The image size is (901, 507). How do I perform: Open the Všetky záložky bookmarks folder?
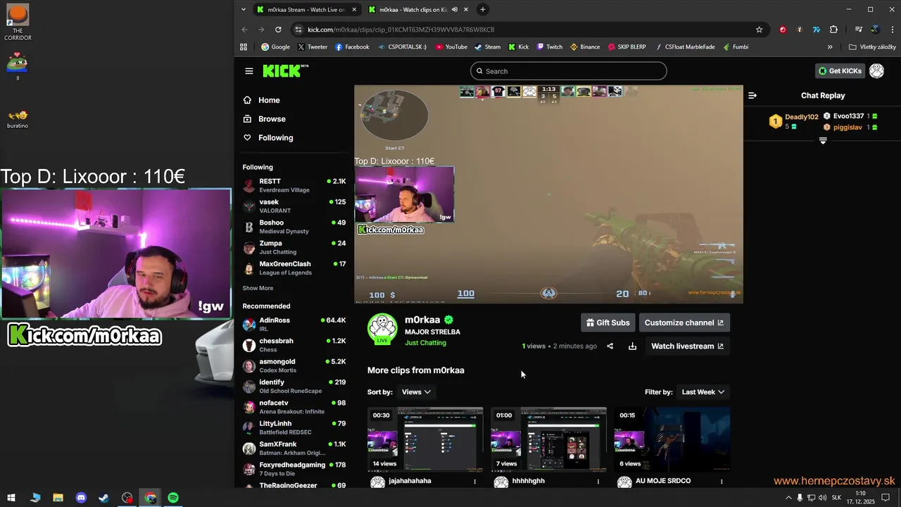coord(872,47)
